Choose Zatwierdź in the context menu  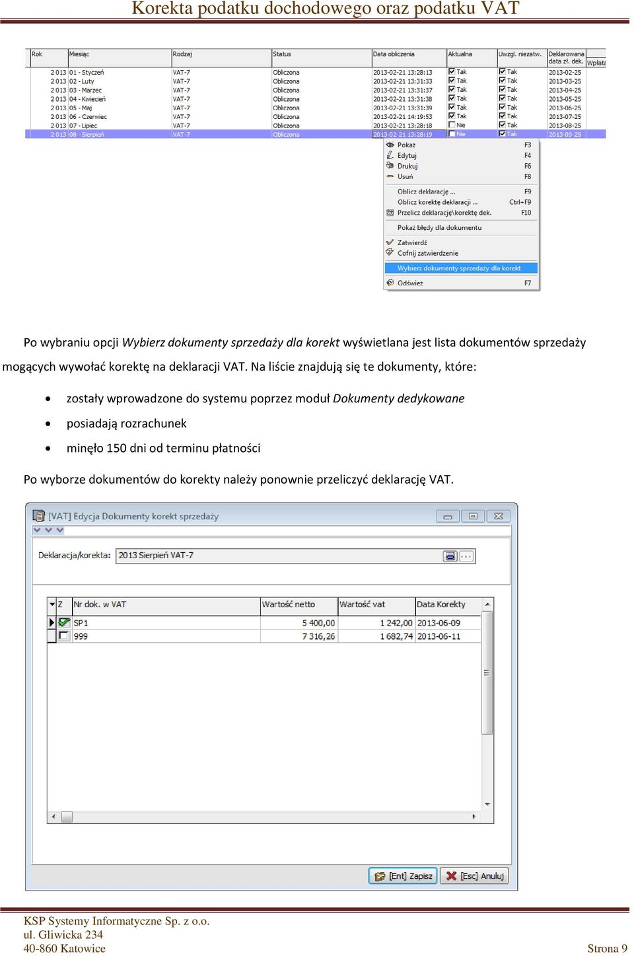coord(460,242)
